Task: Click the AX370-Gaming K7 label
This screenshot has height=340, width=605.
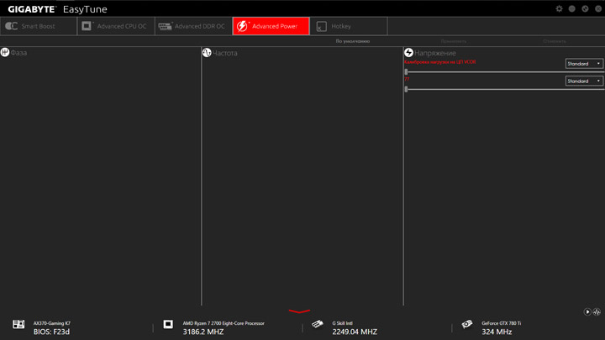Action: 52,323
